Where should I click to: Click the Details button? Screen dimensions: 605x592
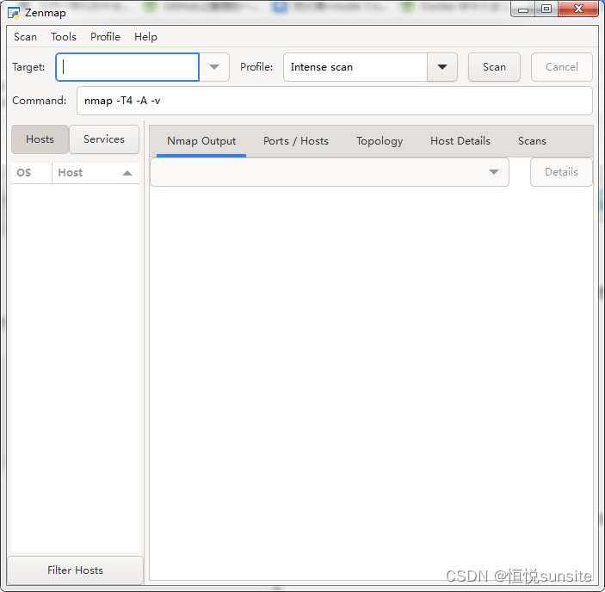coord(561,172)
